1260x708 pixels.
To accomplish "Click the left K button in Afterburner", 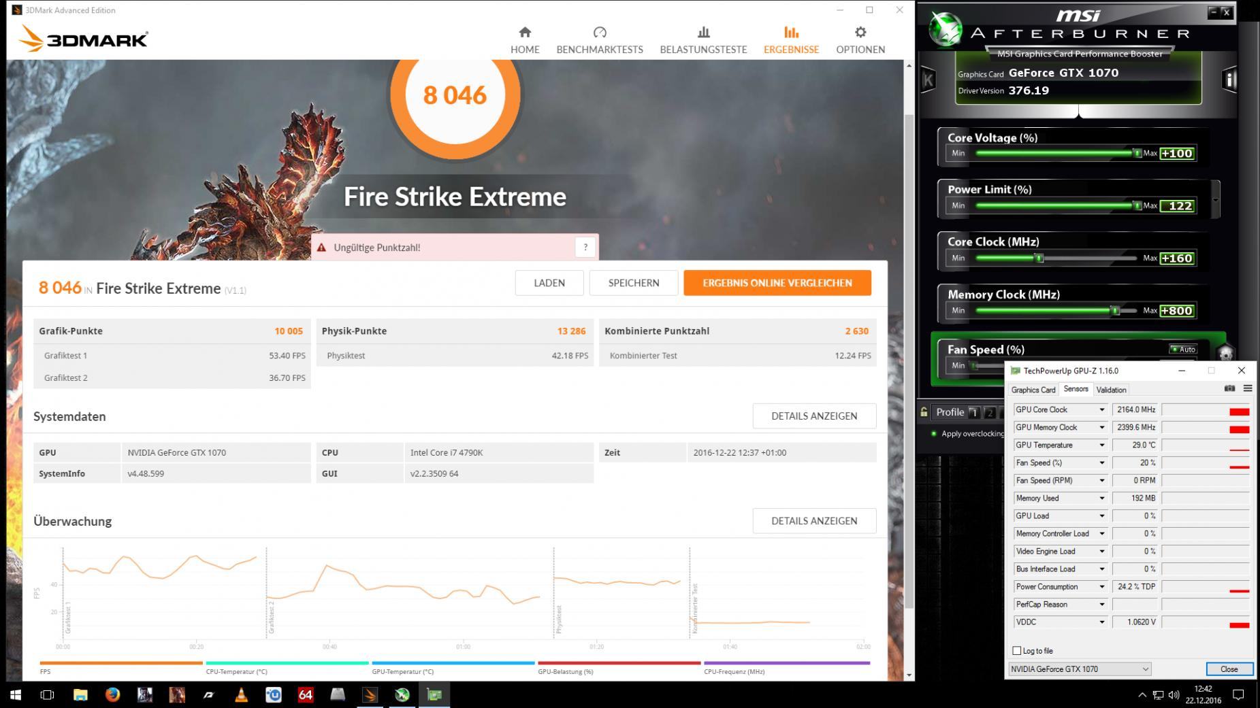I will 928,80.
